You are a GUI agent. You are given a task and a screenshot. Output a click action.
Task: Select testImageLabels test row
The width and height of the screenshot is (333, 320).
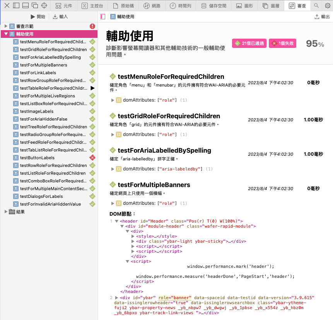49,111
